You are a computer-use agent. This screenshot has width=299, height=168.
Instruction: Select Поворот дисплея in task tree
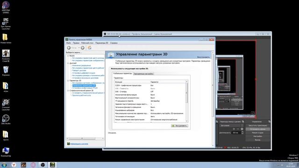point(79,70)
